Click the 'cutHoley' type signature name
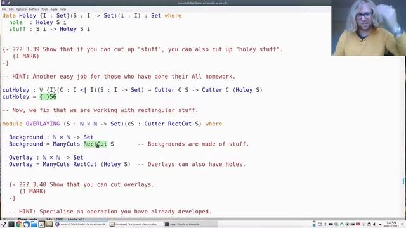Image resolution: width=406 pixels, height=228 pixels. (x=16, y=90)
